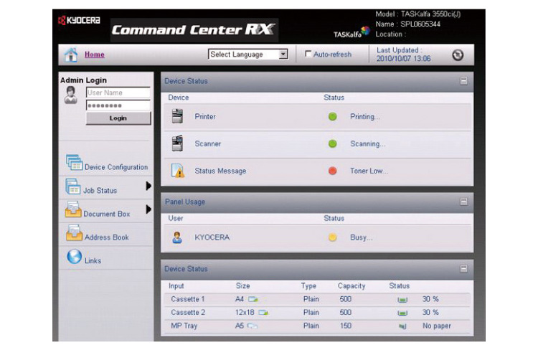This screenshot has width=538, height=350.
Task: Open the Select Language dropdown
Action: pyautogui.click(x=247, y=55)
